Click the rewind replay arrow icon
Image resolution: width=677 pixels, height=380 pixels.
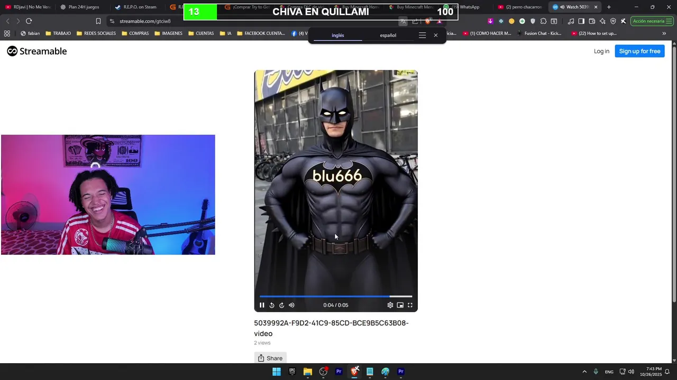272,305
